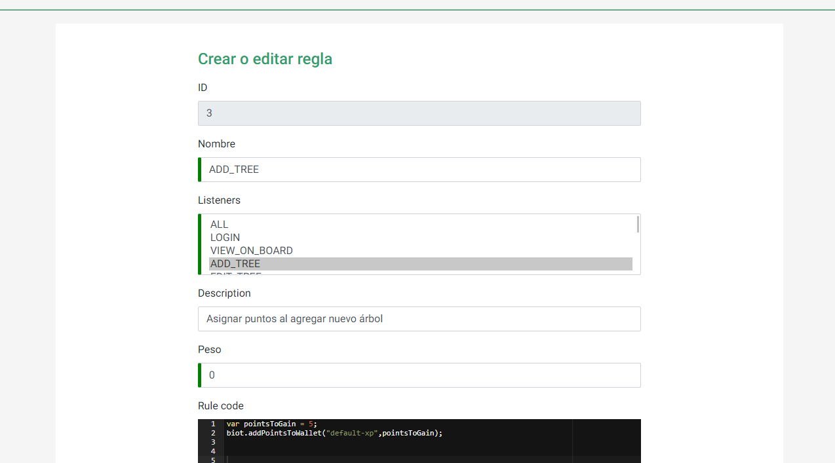Viewport: 835px width, 463px height.
Task: Click the Peso label
Action: coord(210,350)
